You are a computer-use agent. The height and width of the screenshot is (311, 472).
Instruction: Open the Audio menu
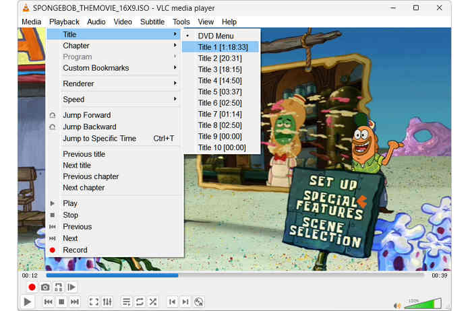(x=96, y=22)
